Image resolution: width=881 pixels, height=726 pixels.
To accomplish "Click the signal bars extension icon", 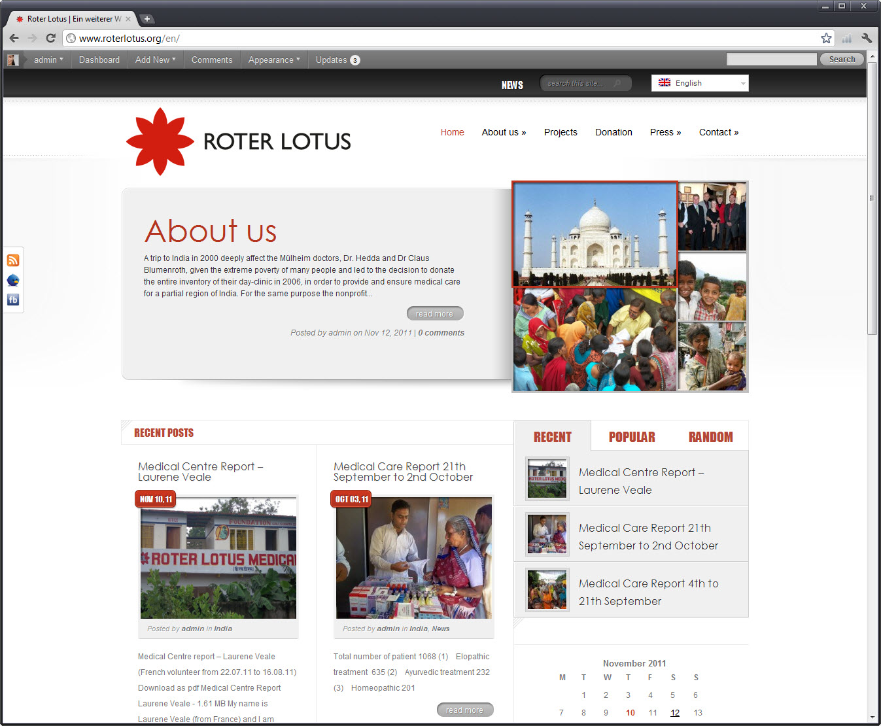I will pyautogui.click(x=847, y=38).
